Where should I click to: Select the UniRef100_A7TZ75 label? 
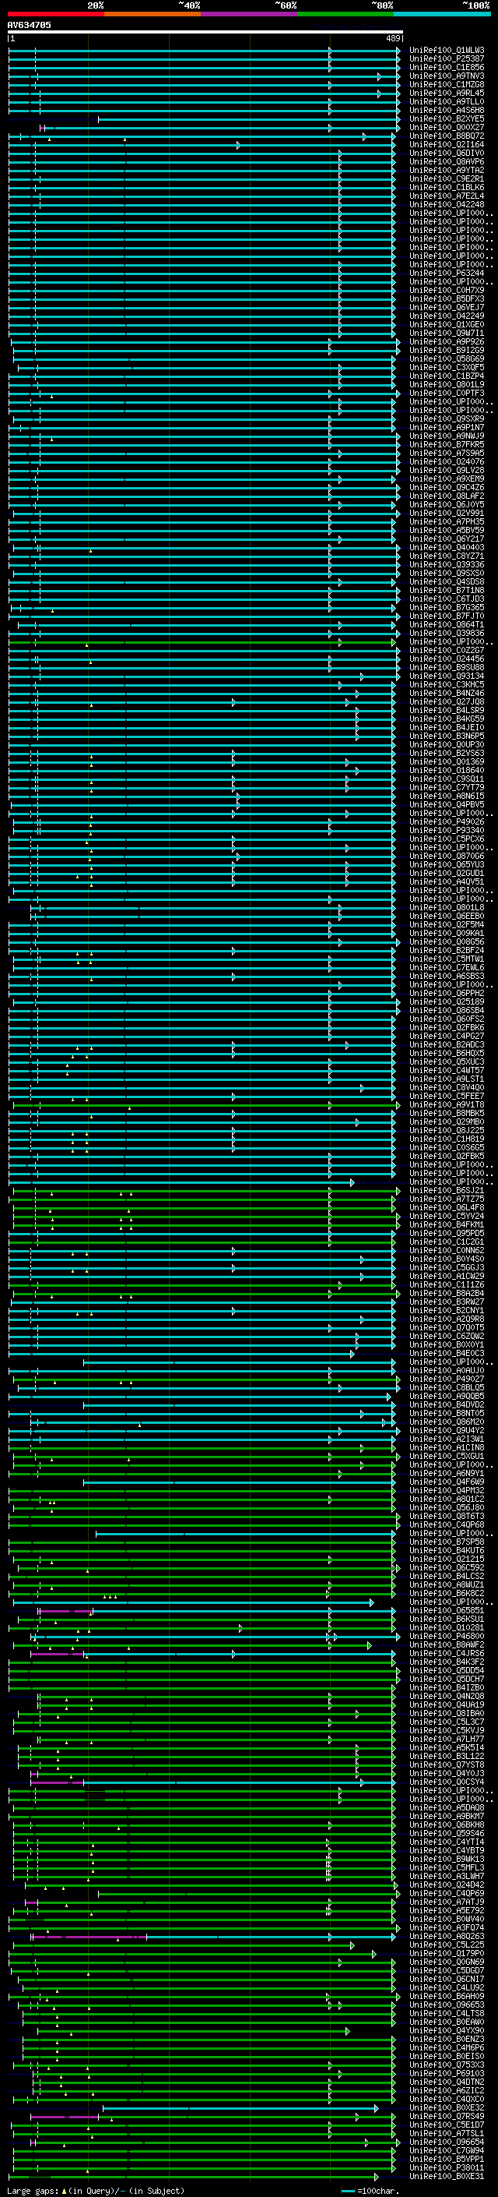pyautogui.click(x=447, y=1199)
